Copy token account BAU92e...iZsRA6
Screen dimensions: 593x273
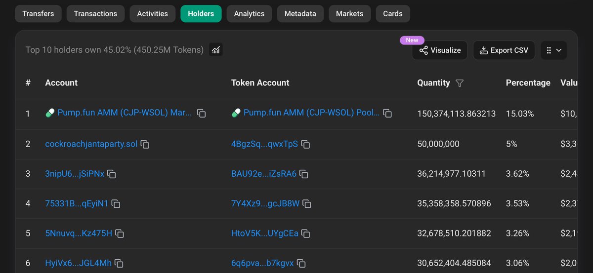coord(304,174)
